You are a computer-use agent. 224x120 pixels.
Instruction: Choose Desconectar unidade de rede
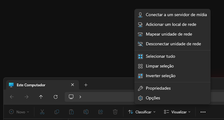[x=172, y=44]
